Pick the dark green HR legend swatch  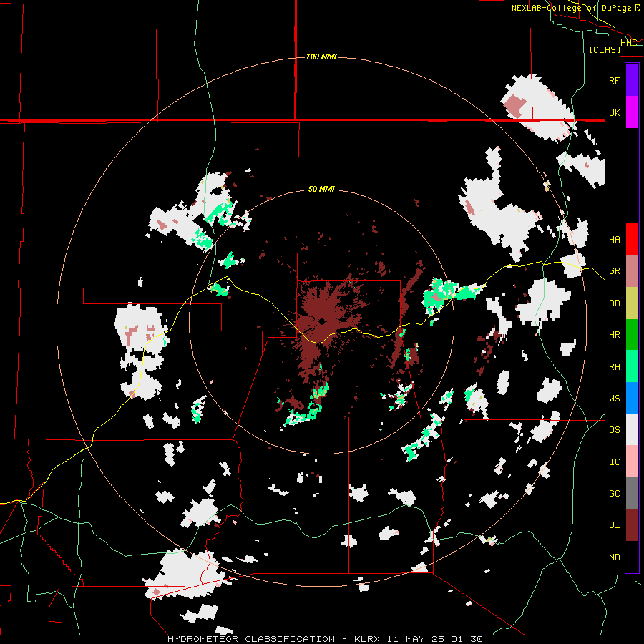pos(632,334)
